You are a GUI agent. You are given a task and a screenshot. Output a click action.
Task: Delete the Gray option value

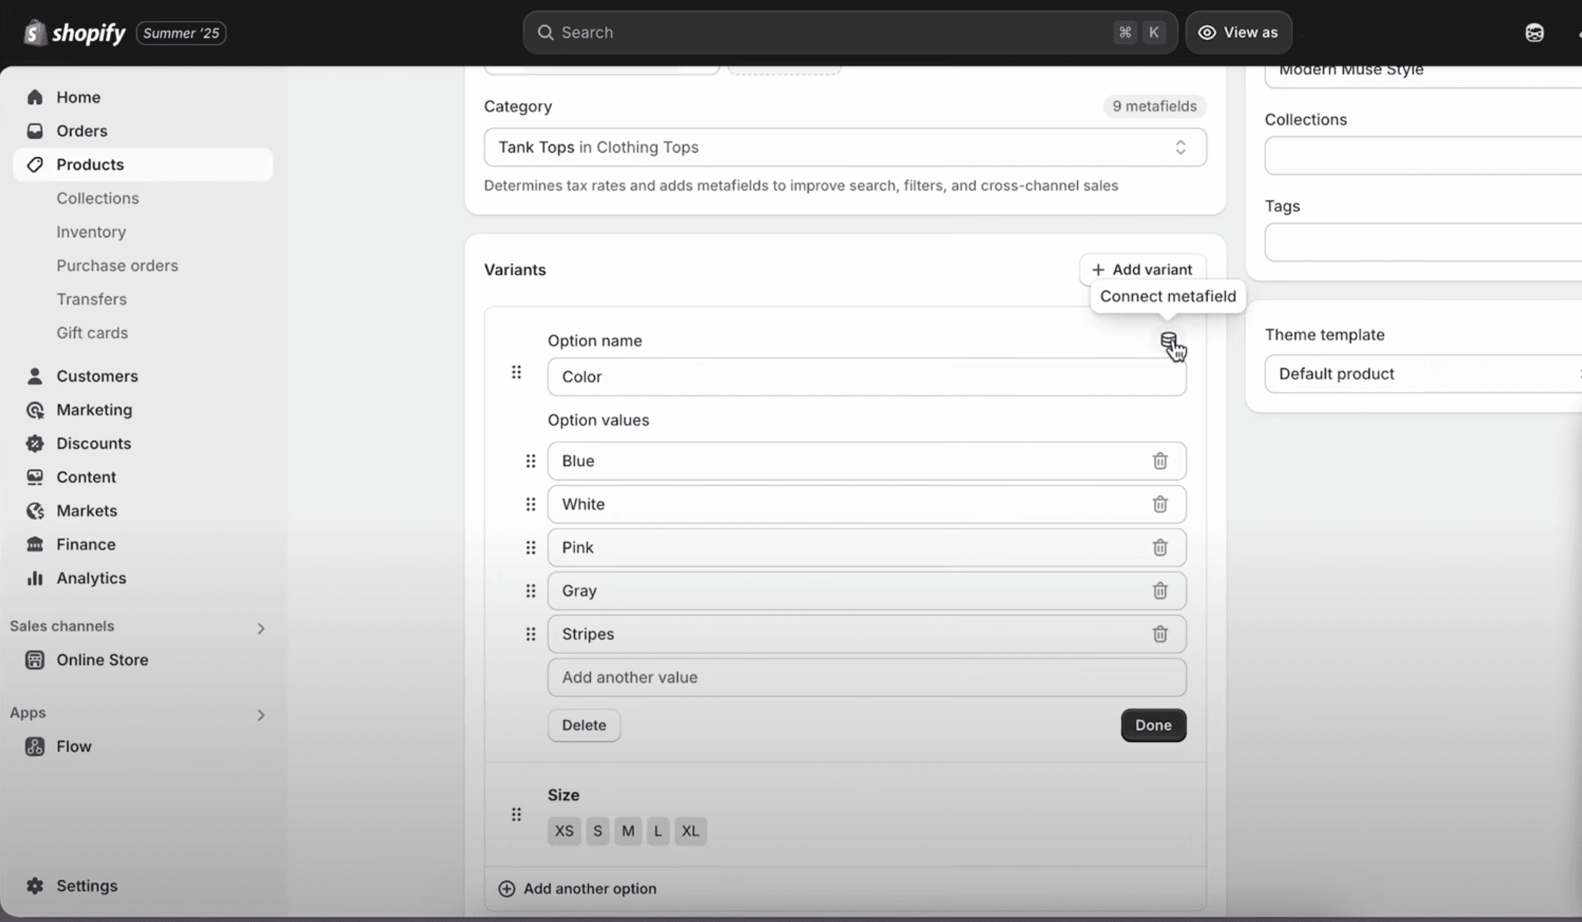click(1160, 591)
